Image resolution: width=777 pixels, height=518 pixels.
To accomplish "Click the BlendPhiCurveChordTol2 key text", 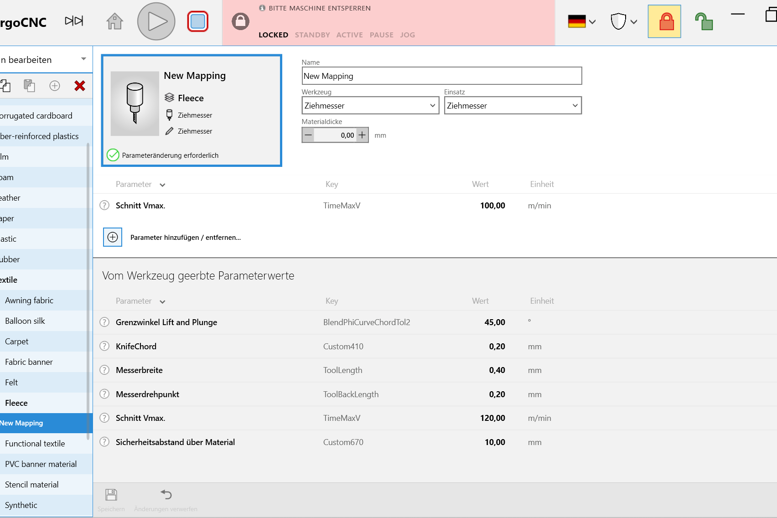I will click(x=367, y=322).
